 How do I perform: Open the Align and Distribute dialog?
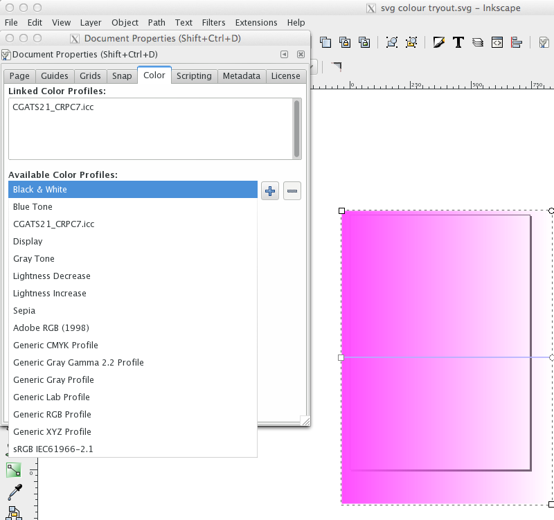pos(516,42)
